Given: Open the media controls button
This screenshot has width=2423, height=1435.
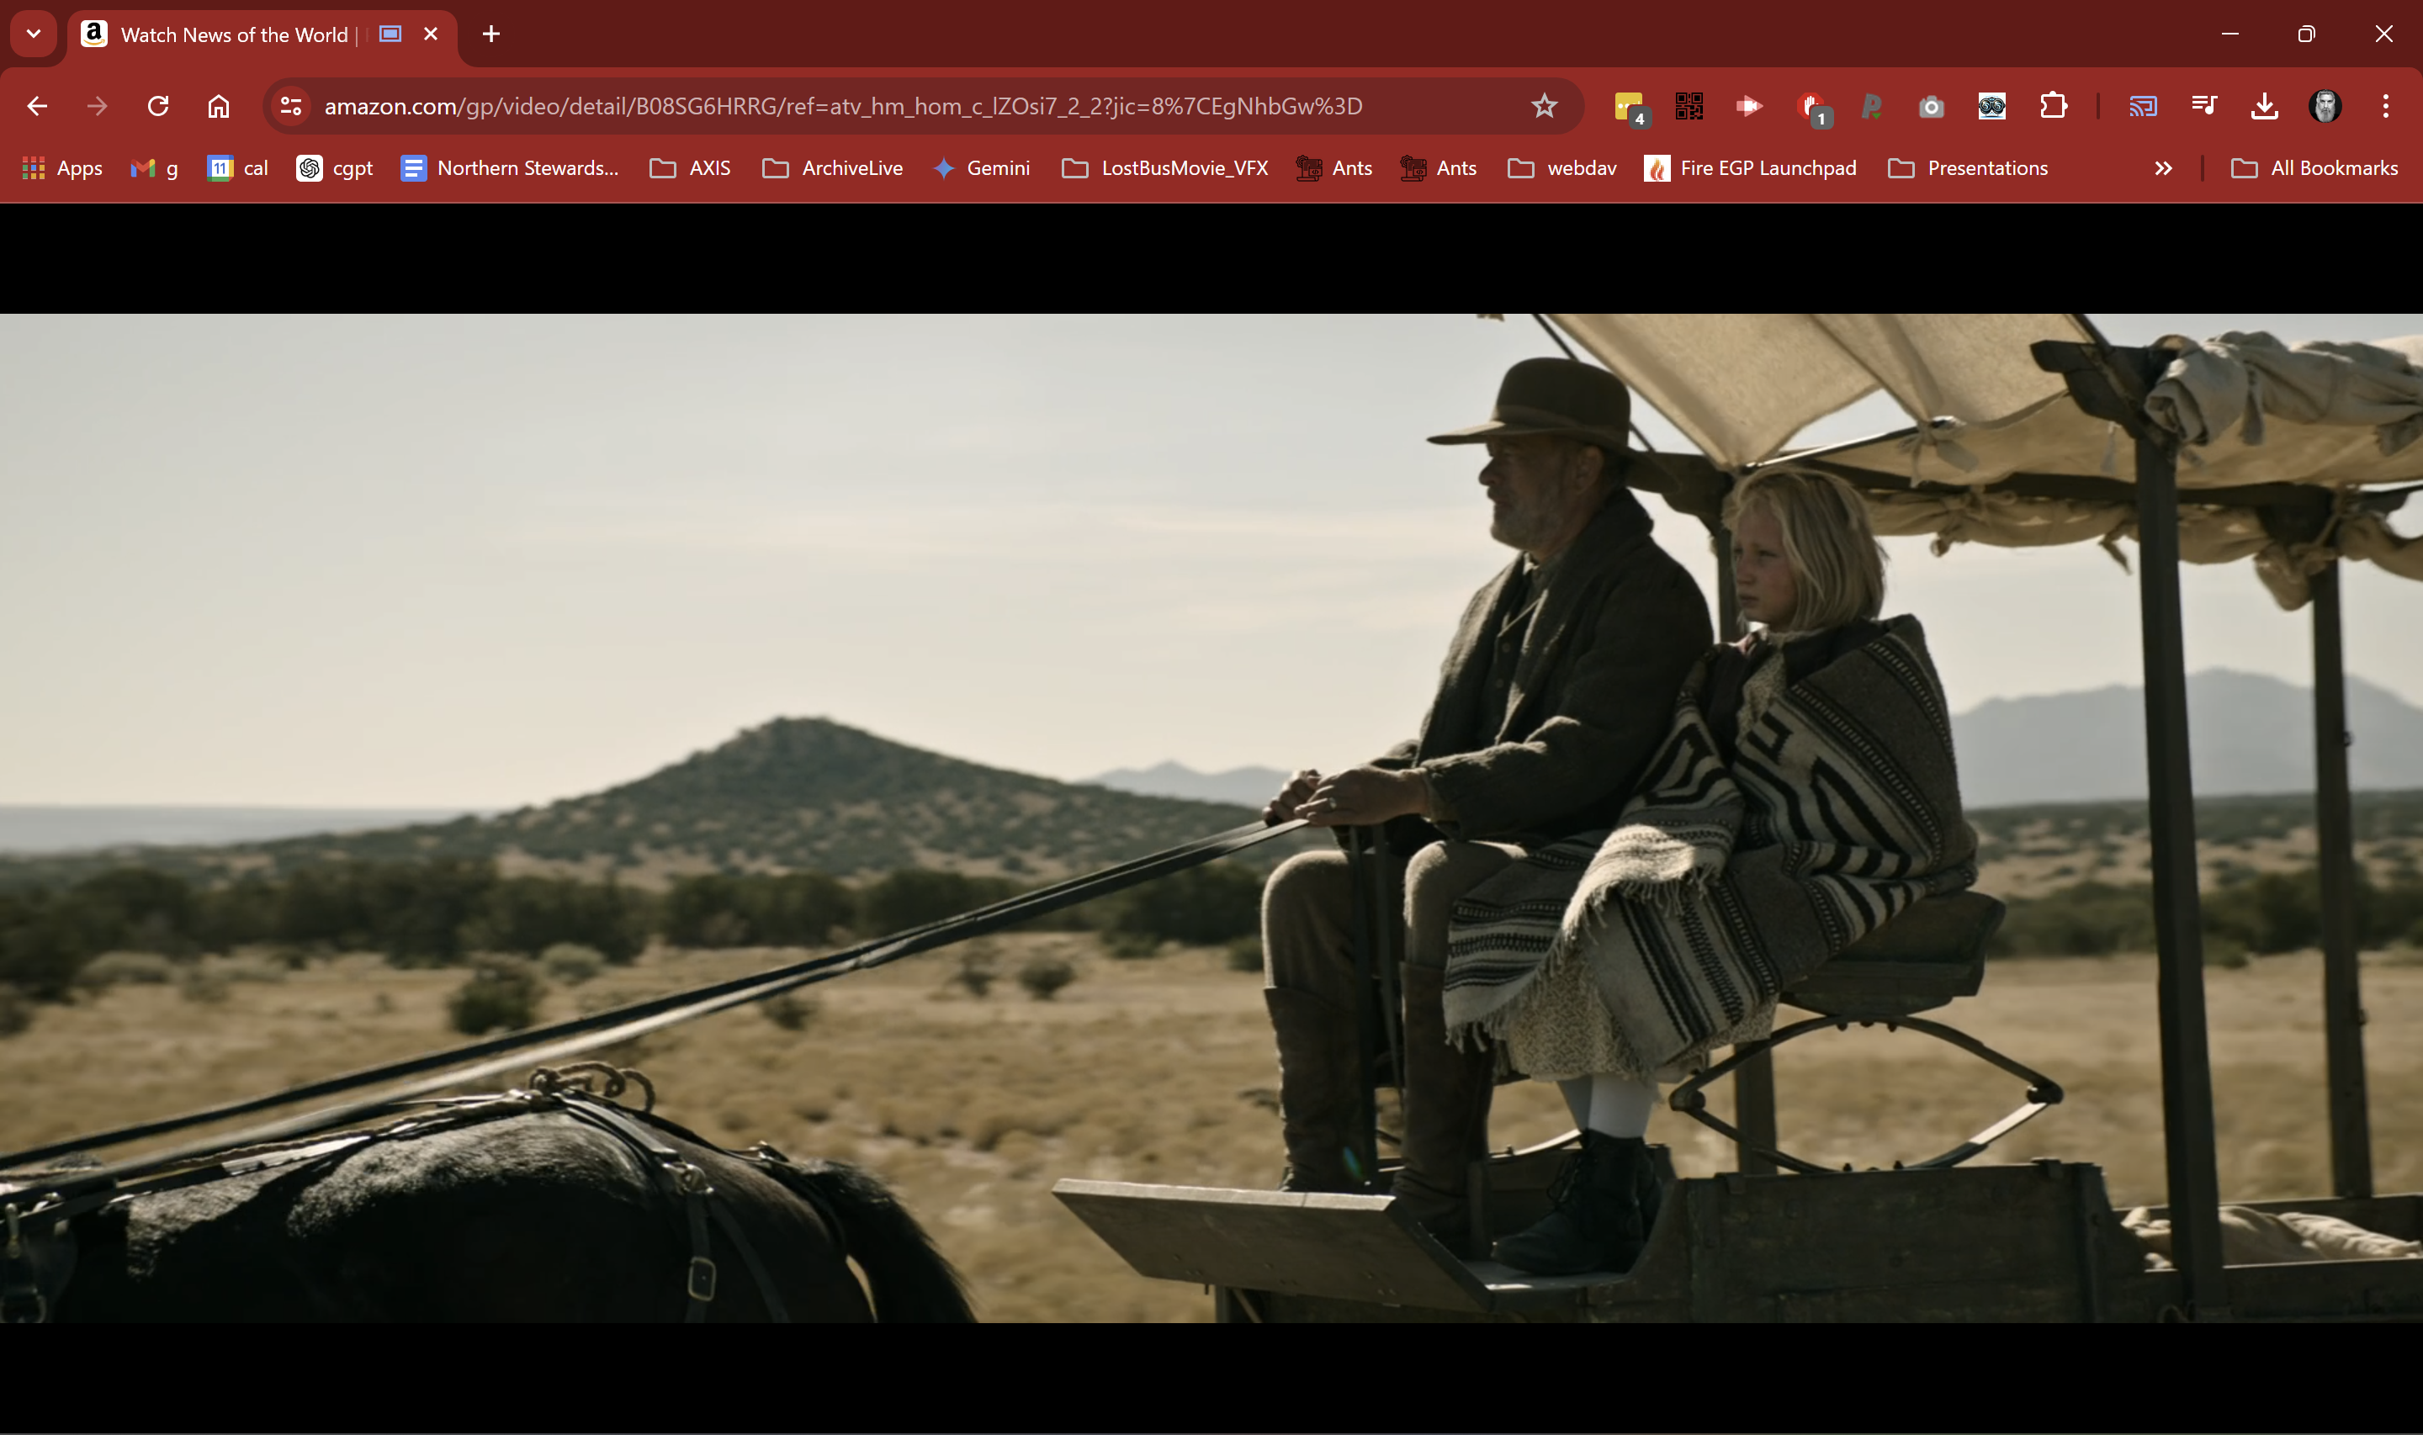Looking at the screenshot, I should 2203,105.
